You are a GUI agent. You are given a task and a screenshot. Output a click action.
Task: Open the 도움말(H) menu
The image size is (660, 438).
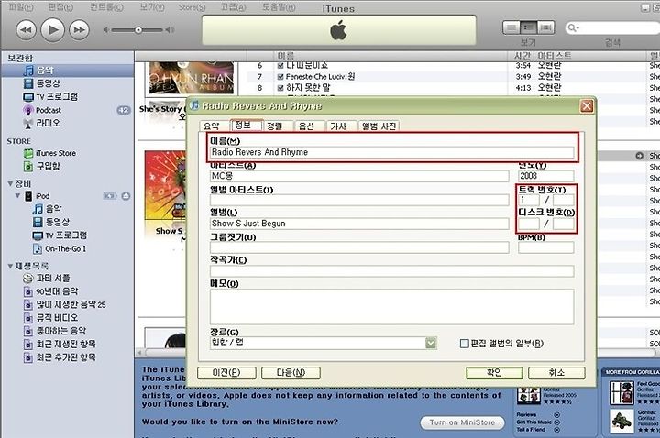click(279, 7)
